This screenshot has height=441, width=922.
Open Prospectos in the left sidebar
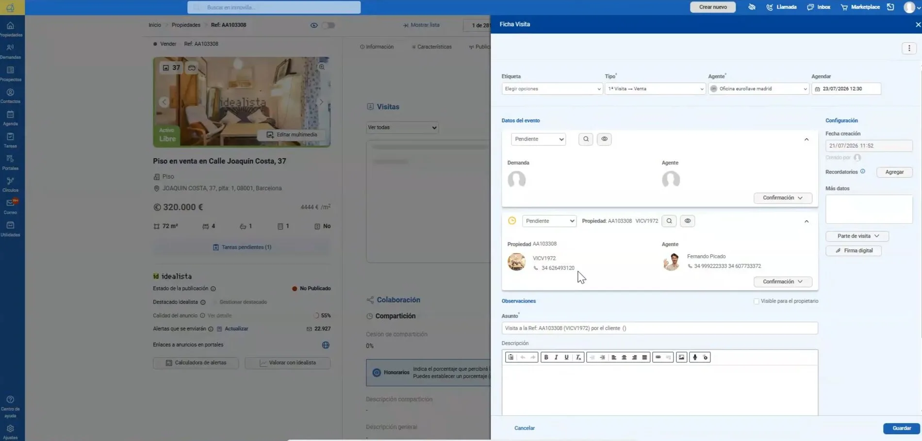tap(11, 74)
